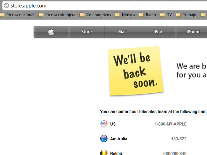Expand the Prensa extranjera bookmarks folder
This screenshot has width=207, height=155.
point(57,15)
